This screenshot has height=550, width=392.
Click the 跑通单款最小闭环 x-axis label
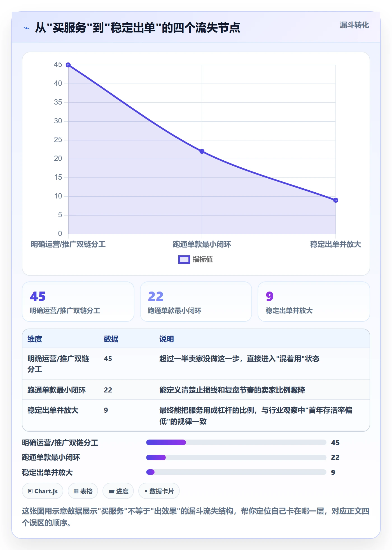[x=202, y=244]
